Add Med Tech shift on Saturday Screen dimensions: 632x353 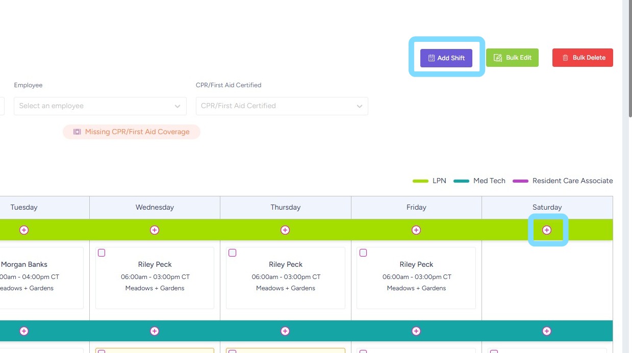coord(547,331)
